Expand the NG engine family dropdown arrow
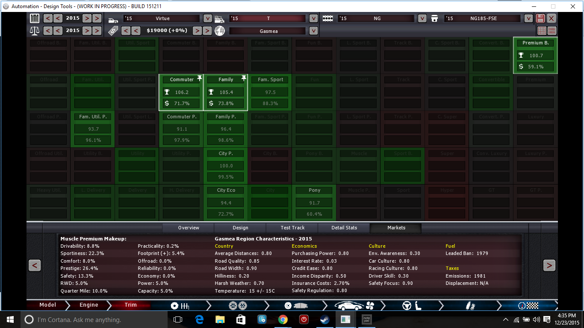584x328 pixels. (x=422, y=18)
